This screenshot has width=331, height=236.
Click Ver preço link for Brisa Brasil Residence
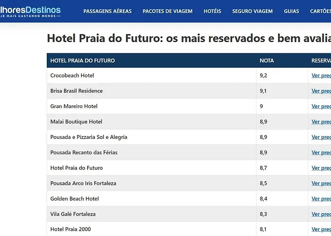tap(321, 91)
